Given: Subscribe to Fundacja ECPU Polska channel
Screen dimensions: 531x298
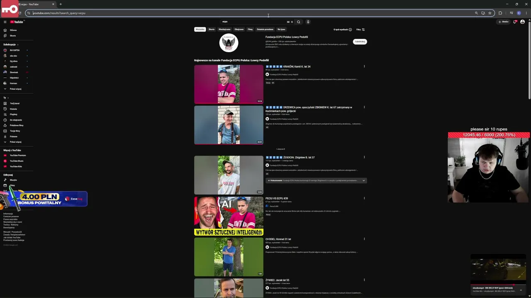Looking at the screenshot, I should (x=360, y=41).
